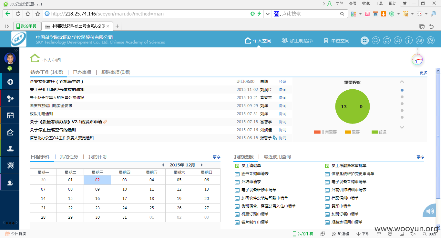The width and height of the screenshot is (441, 238).
Task: Open the 员工请假单 template
Action: tap(251, 165)
